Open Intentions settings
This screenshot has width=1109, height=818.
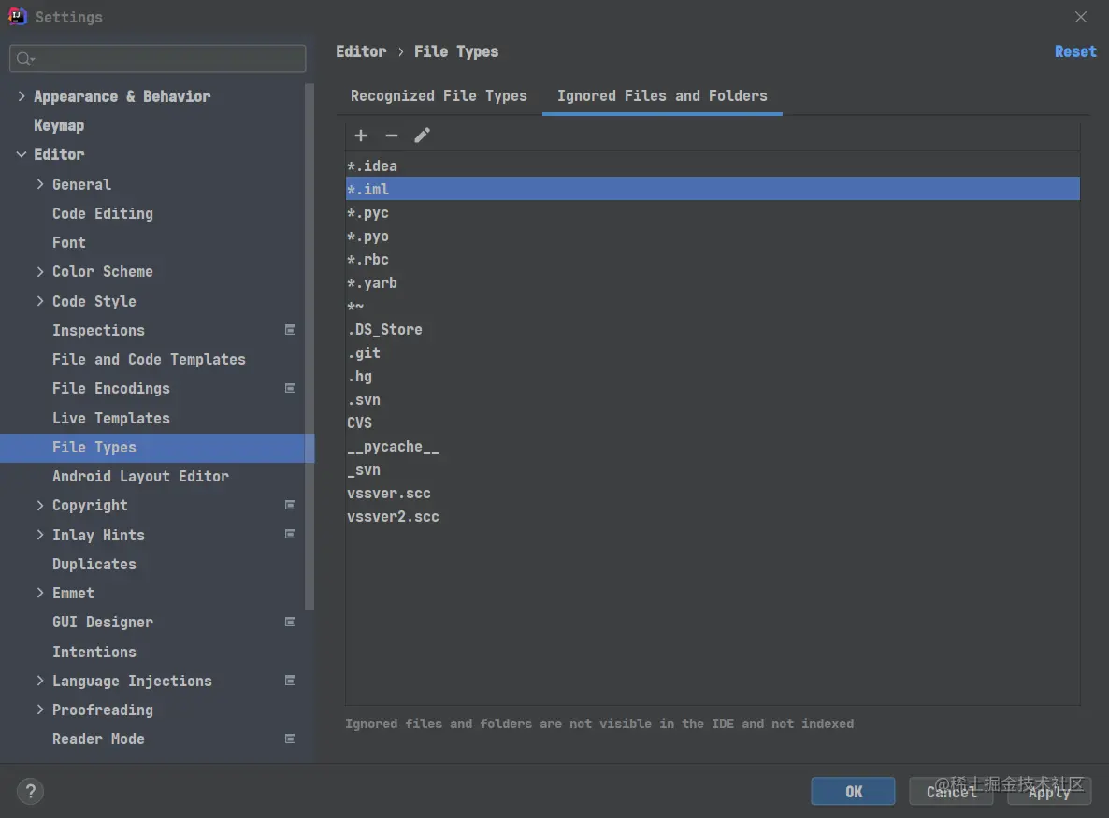tap(94, 652)
